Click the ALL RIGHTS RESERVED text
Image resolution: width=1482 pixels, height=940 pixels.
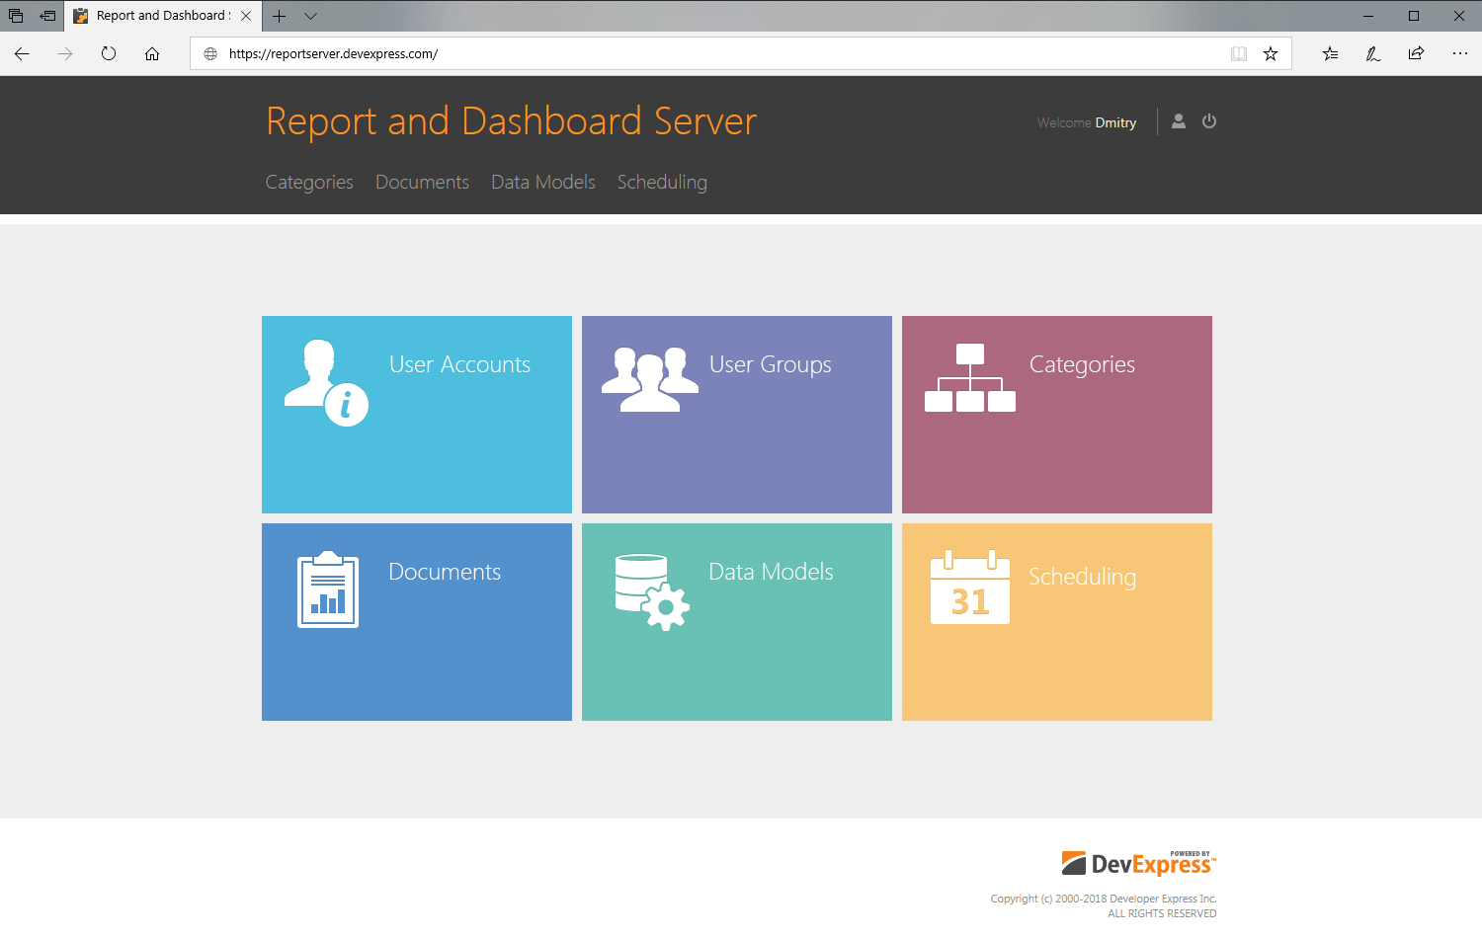click(1162, 913)
